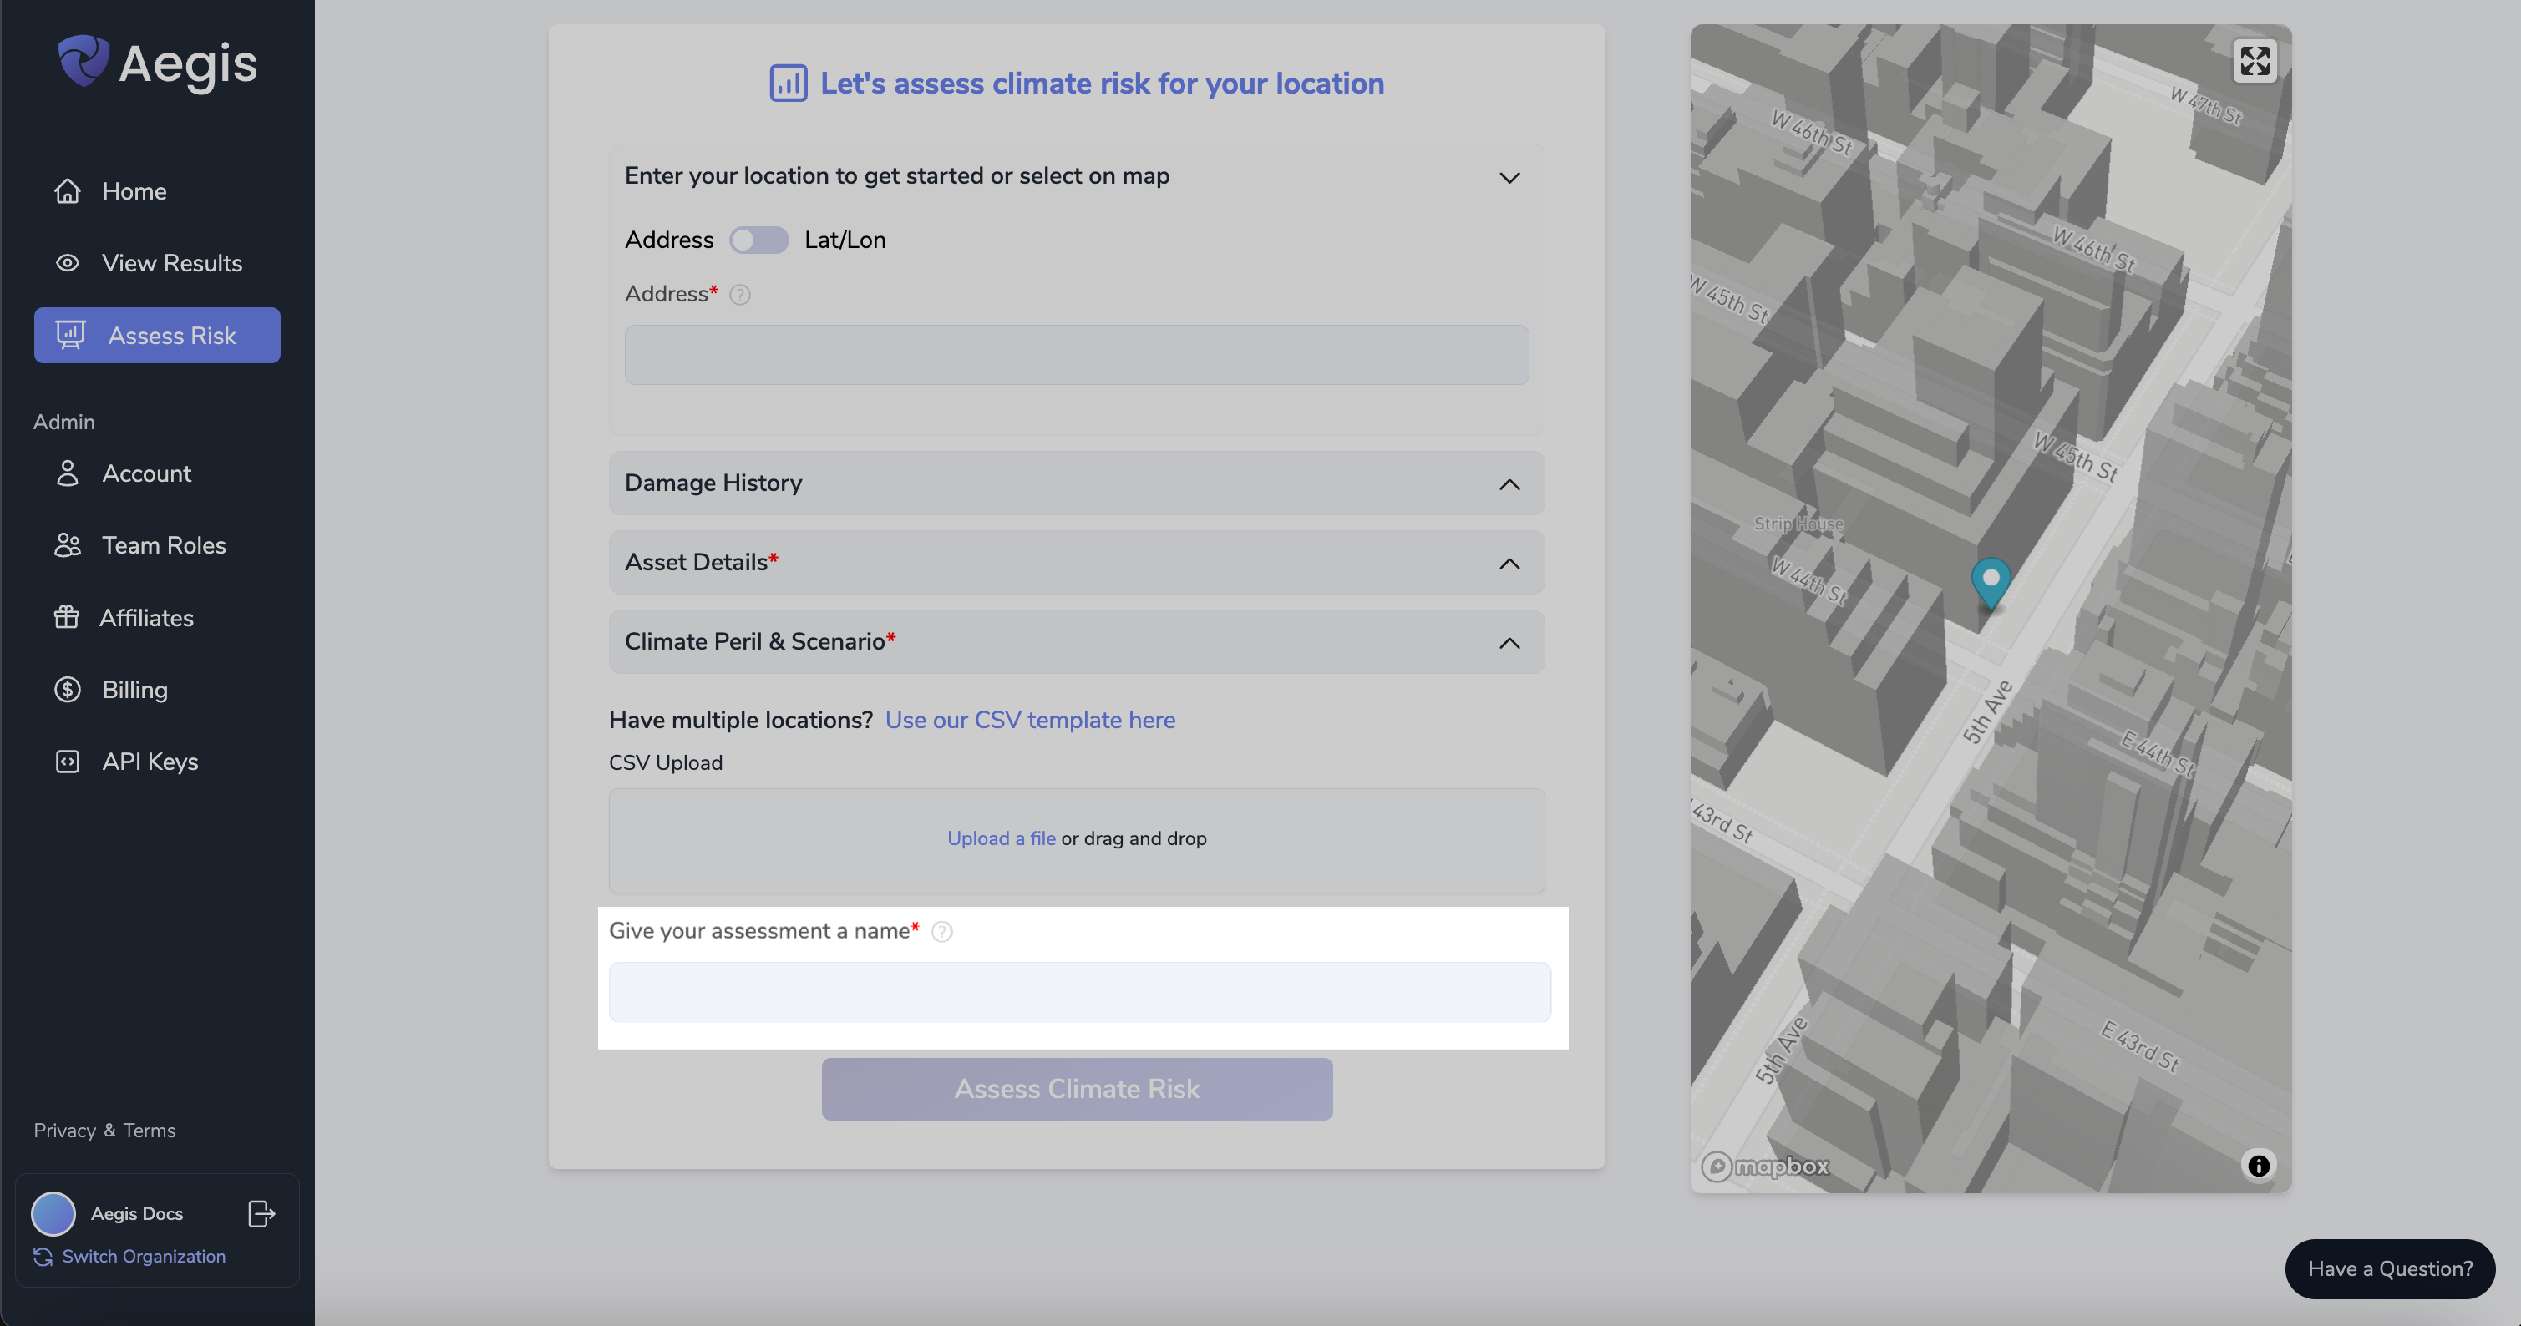The height and width of the screenshot is (1326, 2521).
Task: Click the Switch Organization link
Action: point(143,1257)
